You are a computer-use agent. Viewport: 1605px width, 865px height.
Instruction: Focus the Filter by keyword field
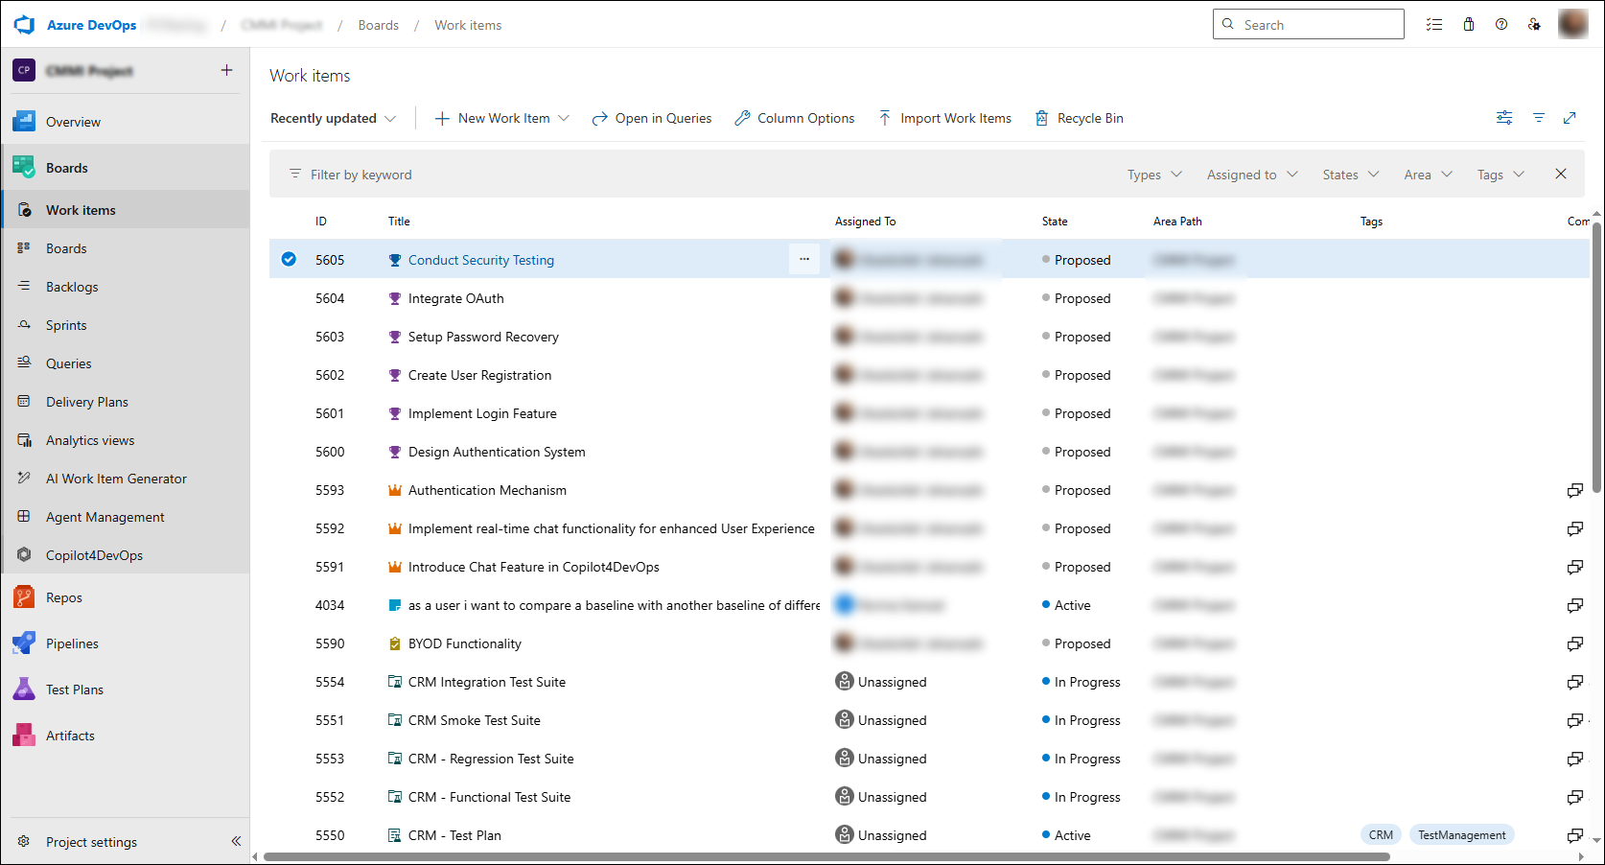tap(700, 175)
